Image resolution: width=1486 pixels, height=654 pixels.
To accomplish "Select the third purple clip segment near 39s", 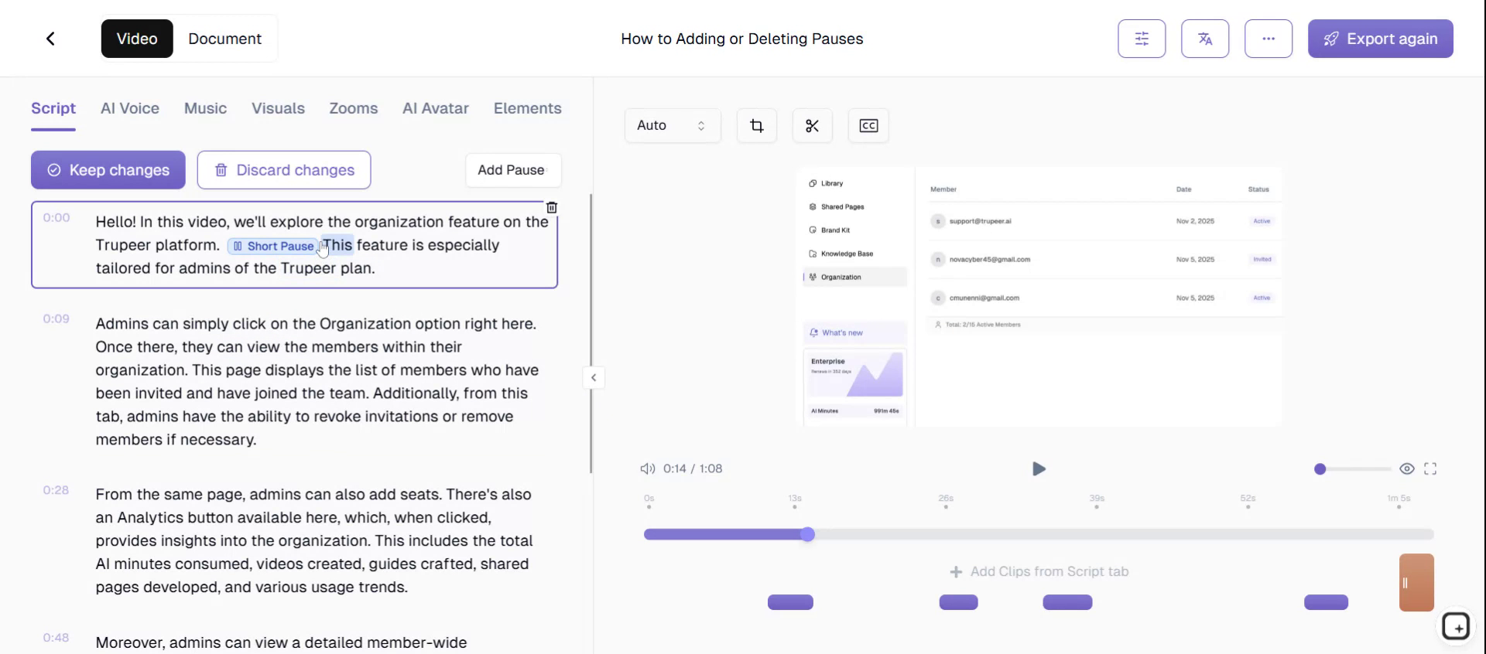I will pyautogui.click(x=1067, y=602).
